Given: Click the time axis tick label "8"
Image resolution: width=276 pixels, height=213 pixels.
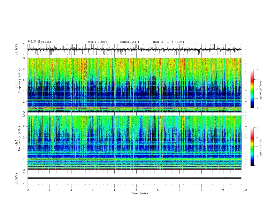Looking at the screenshot, I should tap(201, 190).
